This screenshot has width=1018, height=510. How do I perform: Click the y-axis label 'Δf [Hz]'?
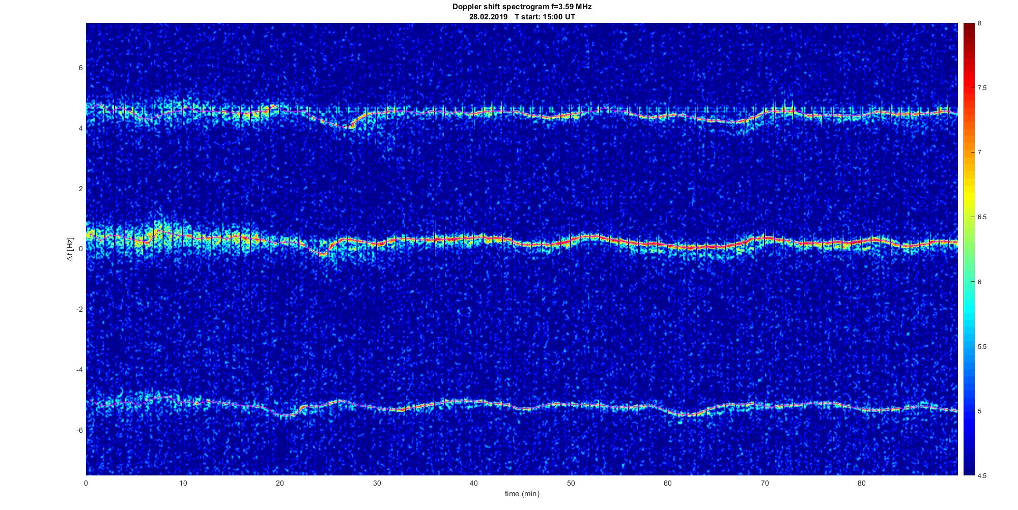(70, 249)
